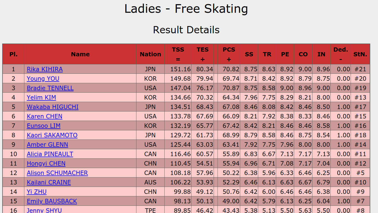Screen dimensions: 378x213
Task: Select the Karen CHEN link
Action: (x=45, y=116)
